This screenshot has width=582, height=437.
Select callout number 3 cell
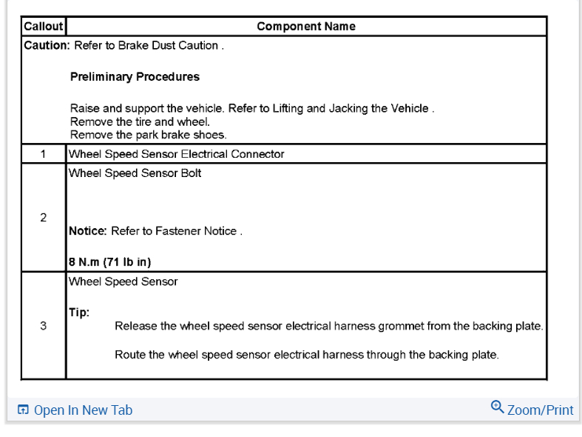point(44,326)
